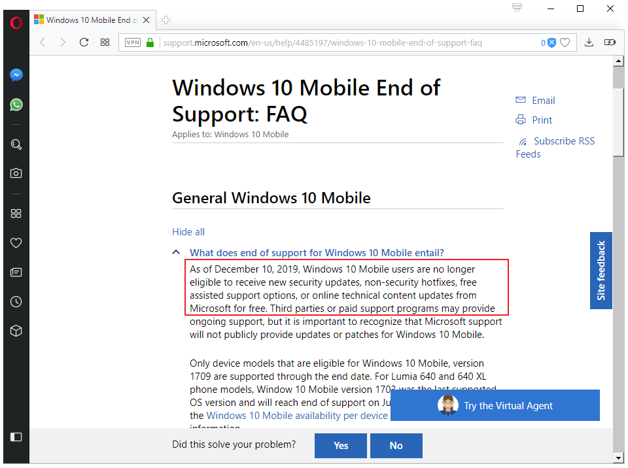
Task: Go back with the back arrow
Action: pos(43,42)
